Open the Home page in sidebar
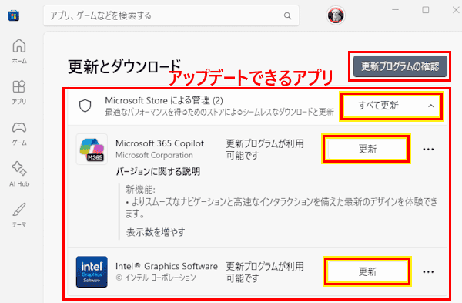This screenshot has height=303, width=462. pos(19,52)
